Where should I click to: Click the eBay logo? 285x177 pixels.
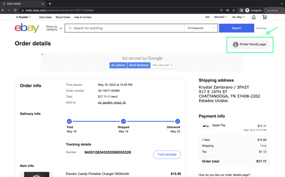pos(27,28)
